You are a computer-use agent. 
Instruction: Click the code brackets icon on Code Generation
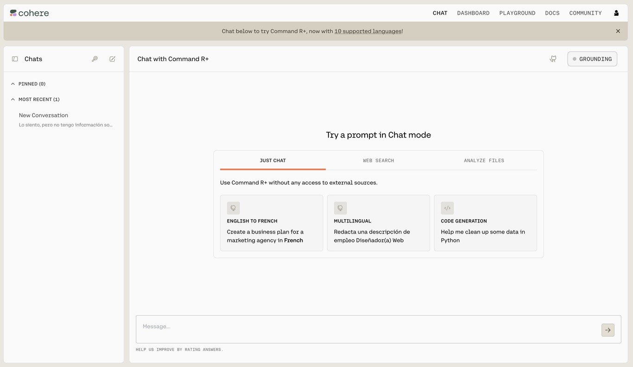tap(447, 208)
